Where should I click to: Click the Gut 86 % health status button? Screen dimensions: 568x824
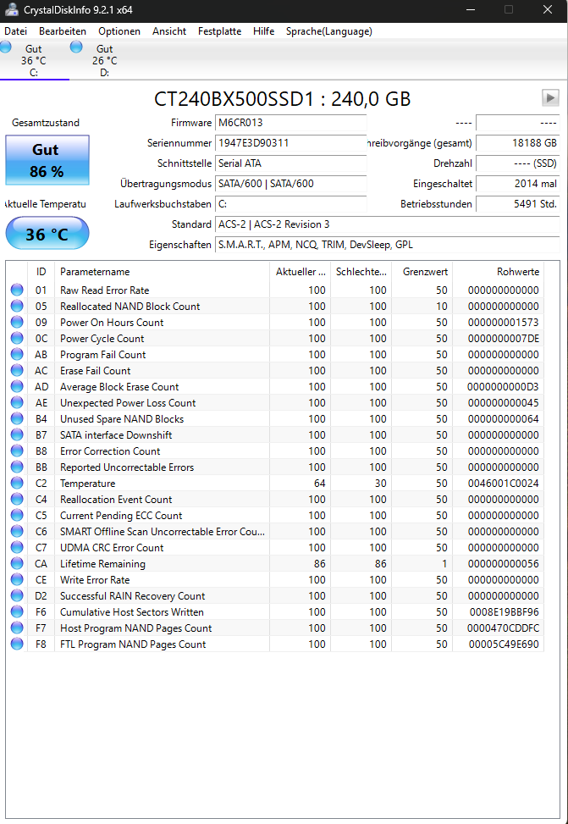point(47,160)
